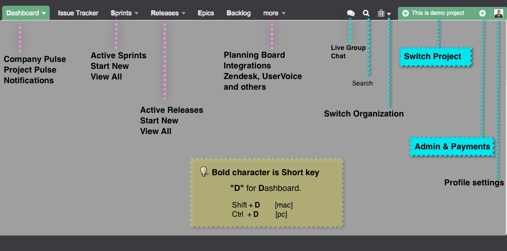Click the Search magnifier icon

(366, 13)
